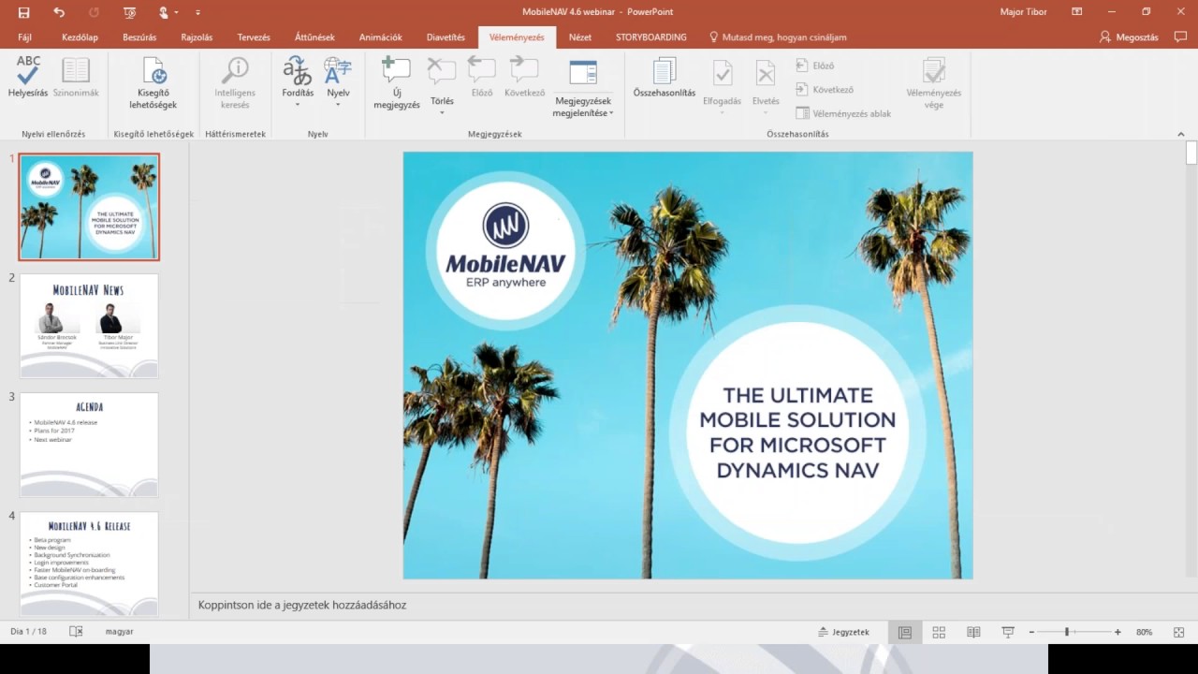Open Kisegítő lehetőségek accessibility checker
This screenshot has width=1198, height=674.
153,82
